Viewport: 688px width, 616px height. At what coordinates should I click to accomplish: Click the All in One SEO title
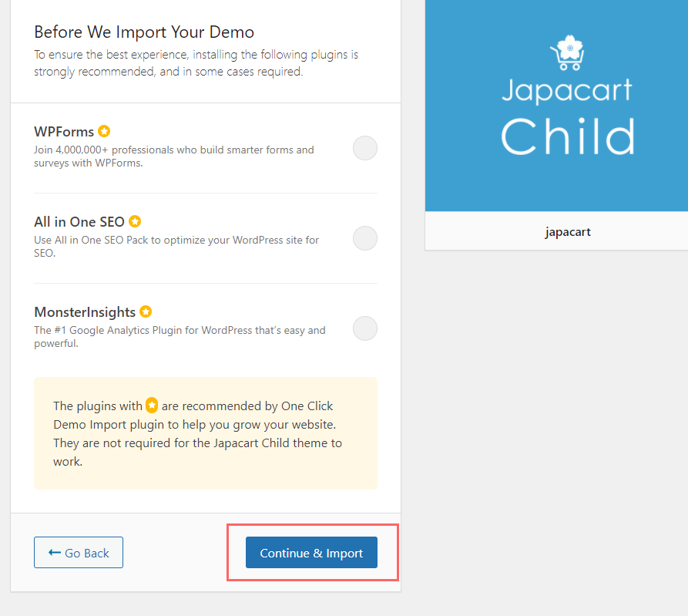tap(79, 222)
